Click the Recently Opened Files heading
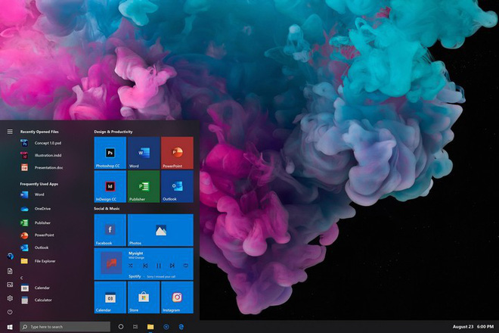Screen dimensions: 499x333 click(x=39, y=132)
